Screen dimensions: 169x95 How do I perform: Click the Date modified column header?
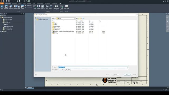click(x=79, y=21)
